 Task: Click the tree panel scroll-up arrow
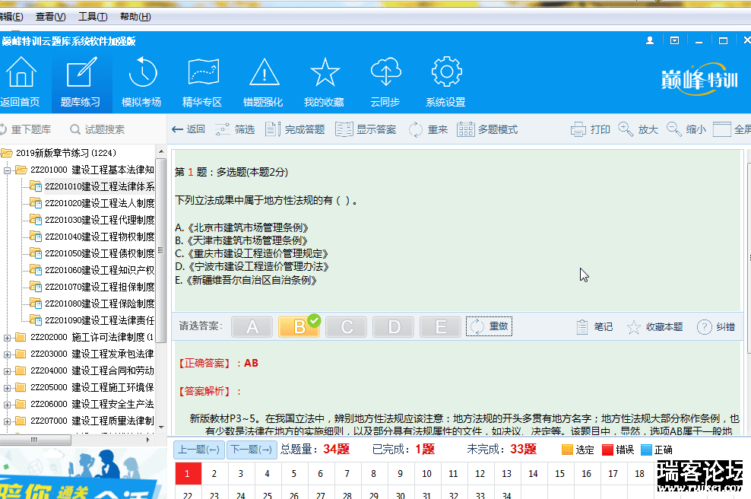pyautogui.click(x=161, y=151)
